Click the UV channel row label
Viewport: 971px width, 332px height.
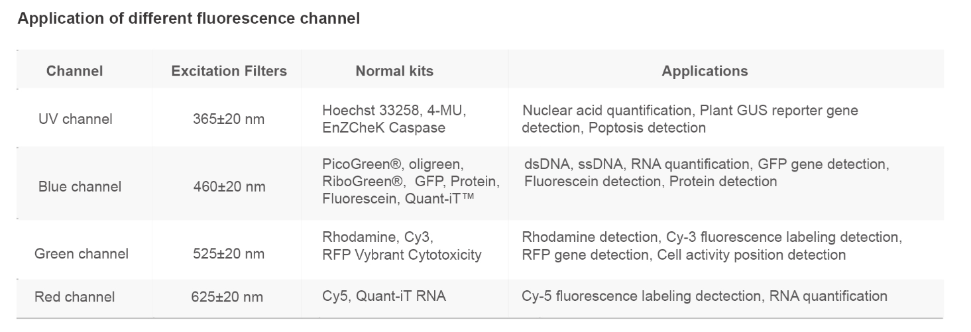point(75,119)
